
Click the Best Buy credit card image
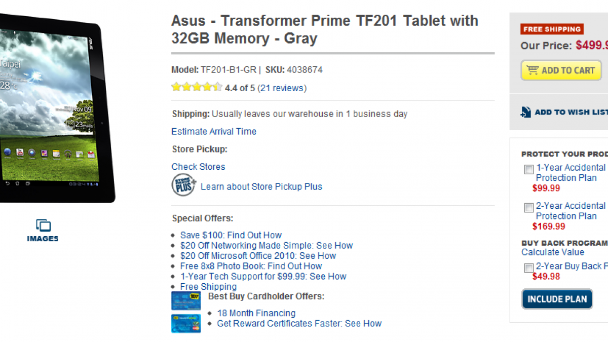(186, 300)
